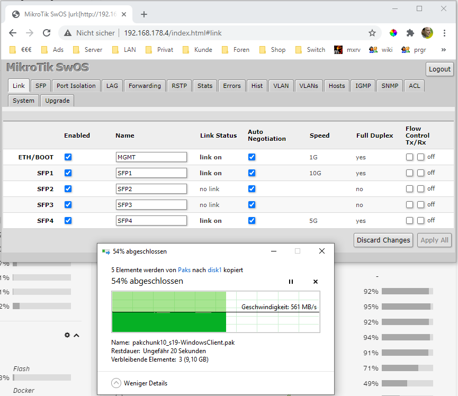458x396 pixels.
Task: Collapse details with Weniger Details chevron
Action: click(116, 383)
